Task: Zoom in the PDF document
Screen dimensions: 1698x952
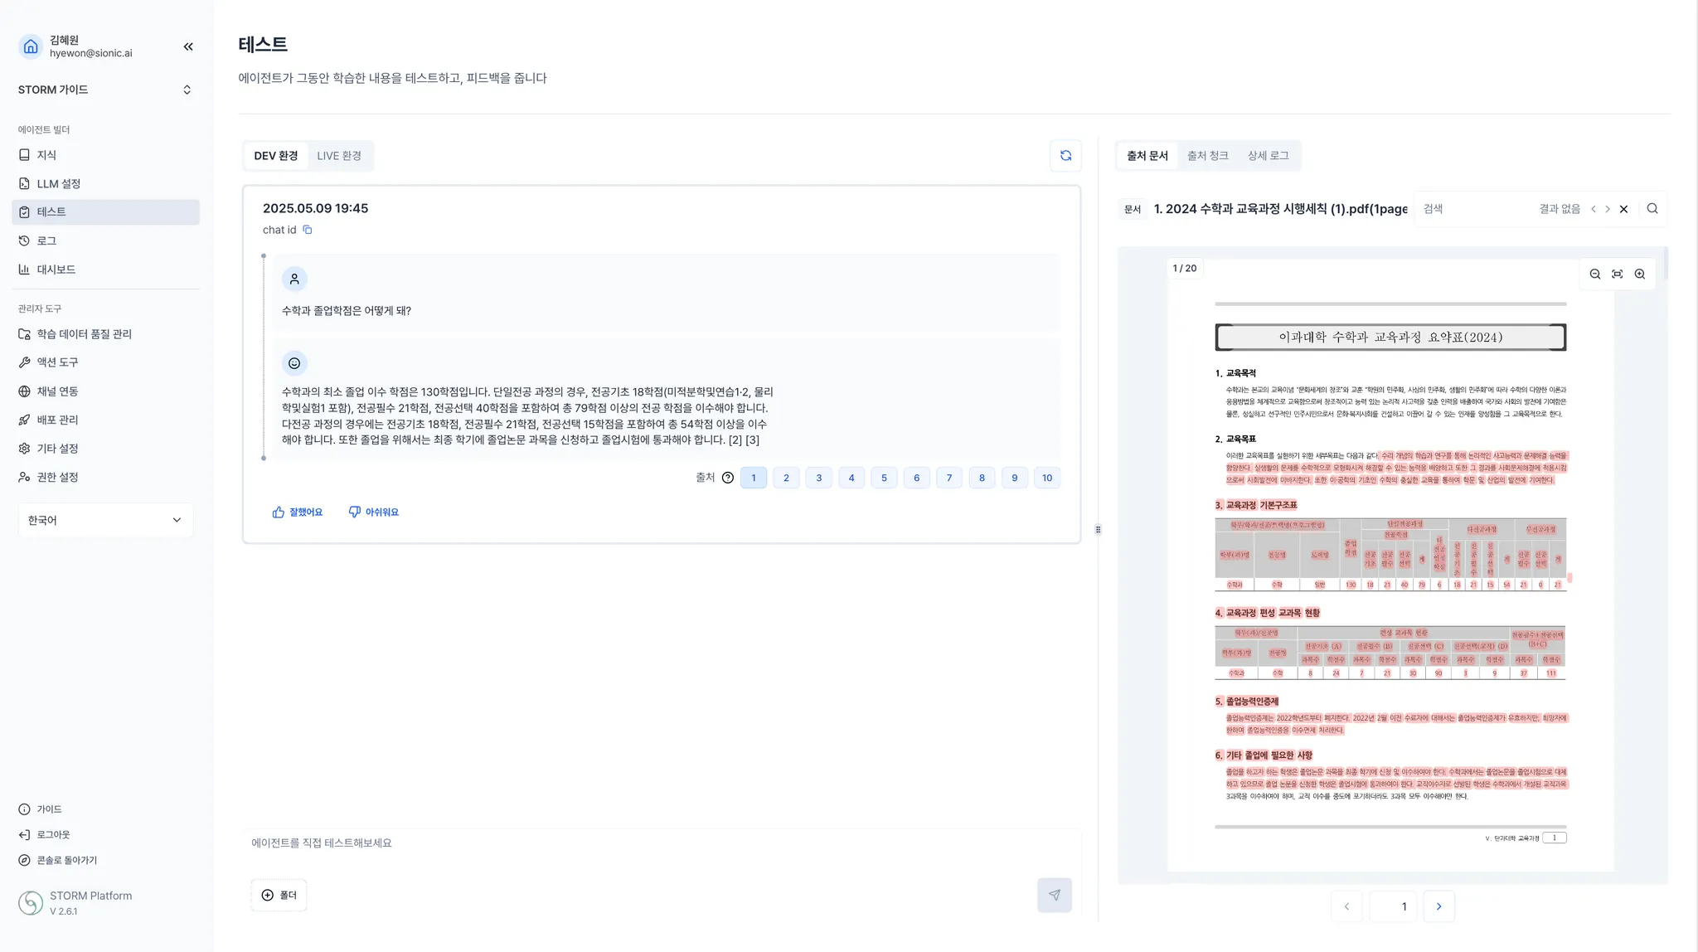Action: (x=1639, y=274)
